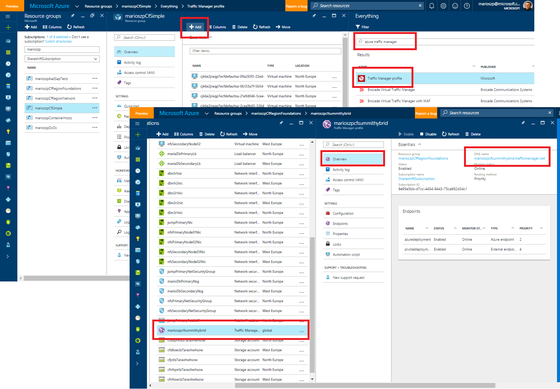Viewport: 560px width, 389px height.
Task: Click Refresh in Traffic Manager profile toolbar
Action: tap(451, 134)
